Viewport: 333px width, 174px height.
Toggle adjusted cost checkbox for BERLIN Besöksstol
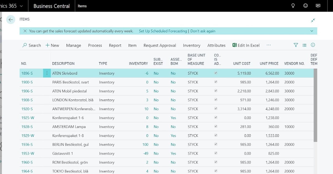click(x=216, y=144)
